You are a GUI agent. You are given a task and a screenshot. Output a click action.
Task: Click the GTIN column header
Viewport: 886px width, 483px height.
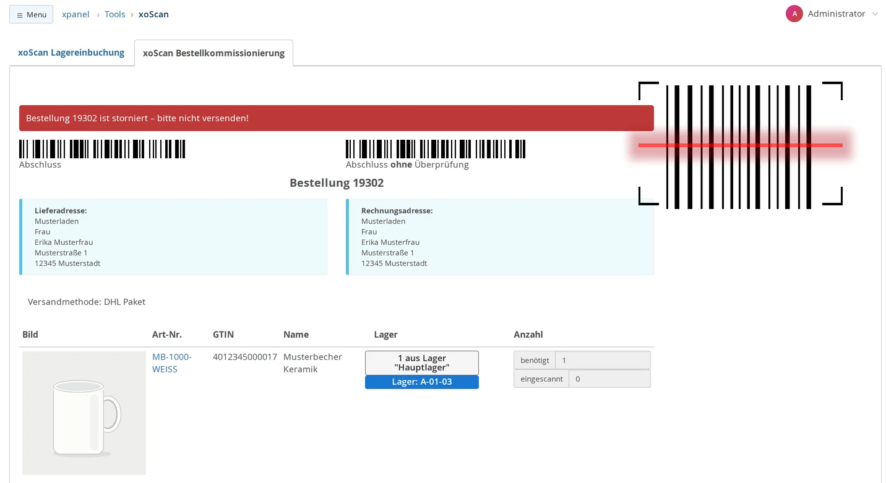pyautogui.click(x=223, y=335)
